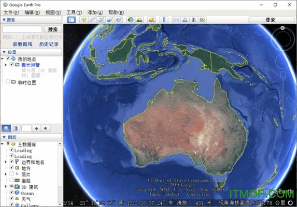Collapse the 位置 panel
297x207 pixels.
click(x=4, y=52)
